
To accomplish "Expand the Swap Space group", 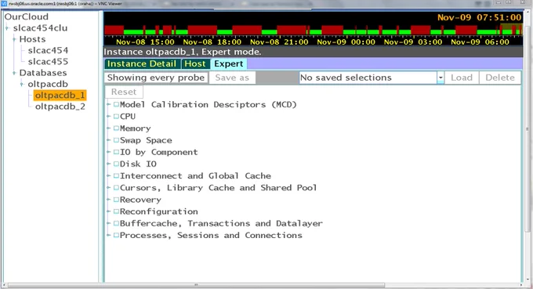I will click(x=109, y=140).
